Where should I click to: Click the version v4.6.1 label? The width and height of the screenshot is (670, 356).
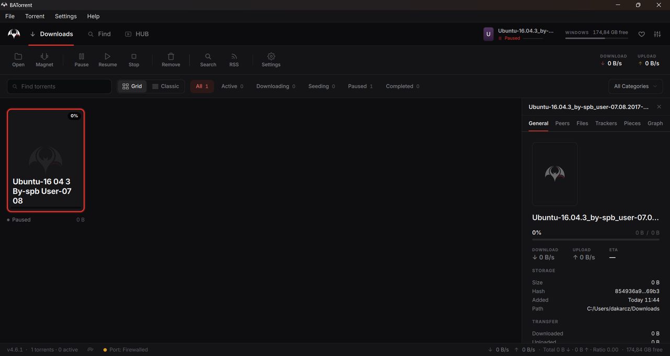[x=16, y=350]
